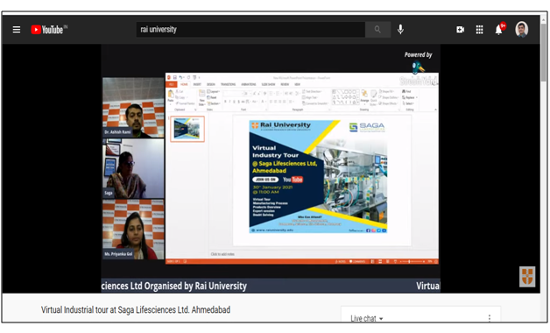Switch to PowerPoint HOME tab
The width and height of the screenshot is (550, 333).
pyautogui.click(x=184, y=84)
